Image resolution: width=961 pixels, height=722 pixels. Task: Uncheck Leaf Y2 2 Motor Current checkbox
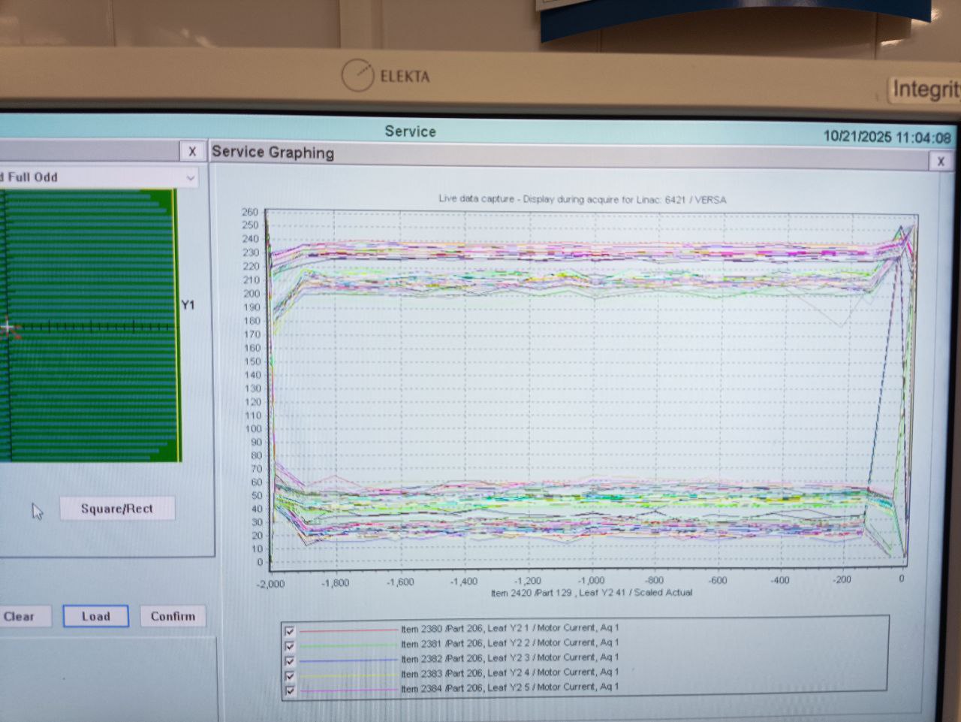(290, 645)
